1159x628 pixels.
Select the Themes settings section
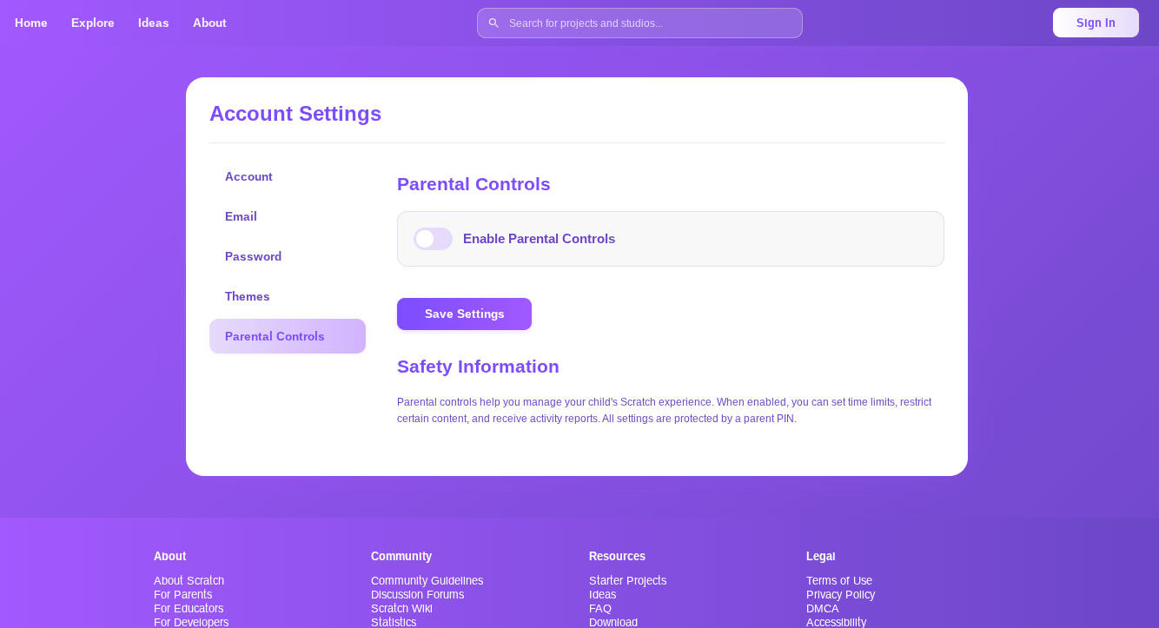coord(247,296)
